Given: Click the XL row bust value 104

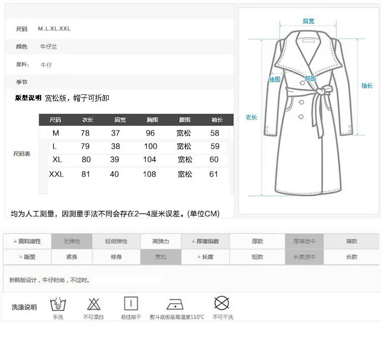Looking at the screenshot, I should click(149, 159).
